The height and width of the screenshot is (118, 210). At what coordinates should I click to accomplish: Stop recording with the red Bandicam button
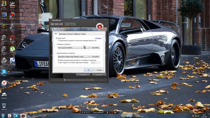tap(99, 26)
